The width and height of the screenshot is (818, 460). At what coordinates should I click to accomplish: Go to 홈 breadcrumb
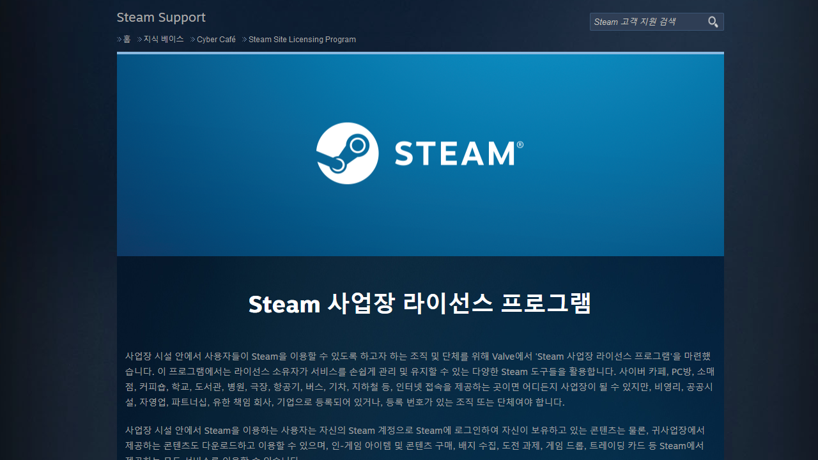tap(127, 40)
